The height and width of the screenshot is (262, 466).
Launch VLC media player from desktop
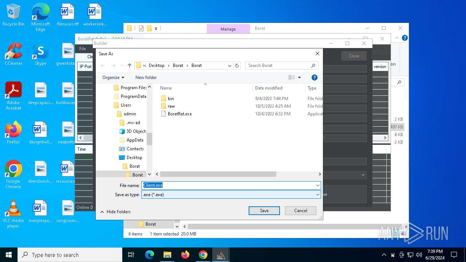click(x=13, y=214)
